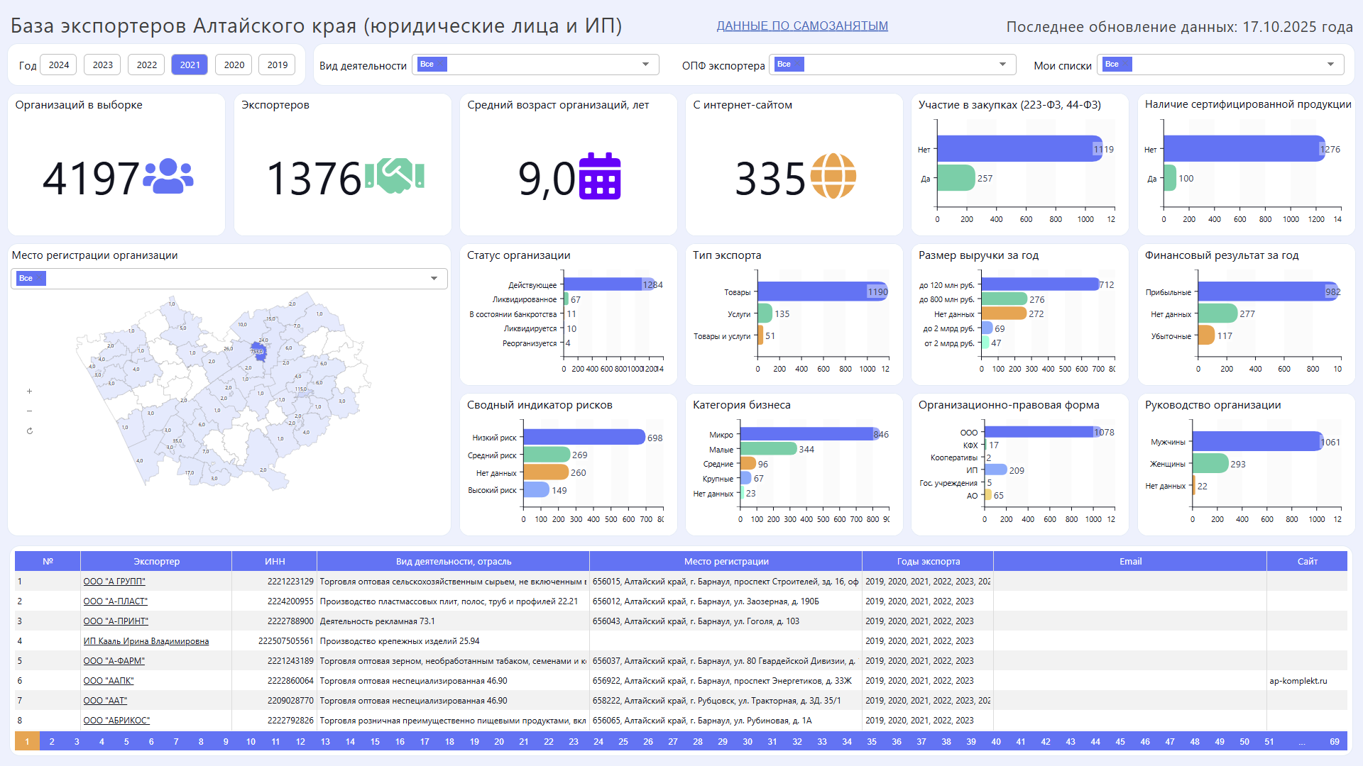Select year 2022 filter
The image size is (1363, 766).
click(146, 65)
